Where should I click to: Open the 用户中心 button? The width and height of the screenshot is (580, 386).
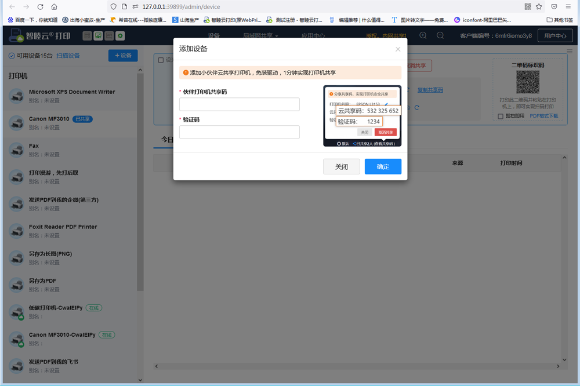pyautogui.click(x=554, y=36)
